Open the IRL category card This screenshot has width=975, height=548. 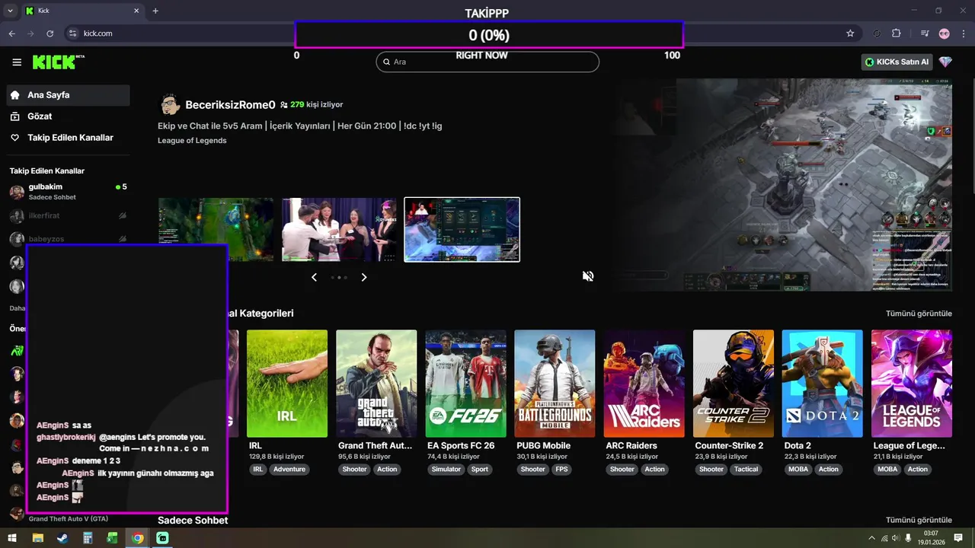click(287, 384)
